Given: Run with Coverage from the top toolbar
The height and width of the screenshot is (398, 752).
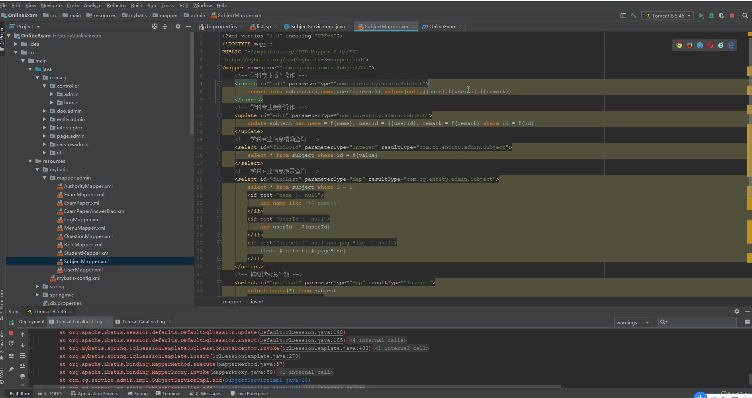Looking at the screenshot, I should [x=721, y=16].
